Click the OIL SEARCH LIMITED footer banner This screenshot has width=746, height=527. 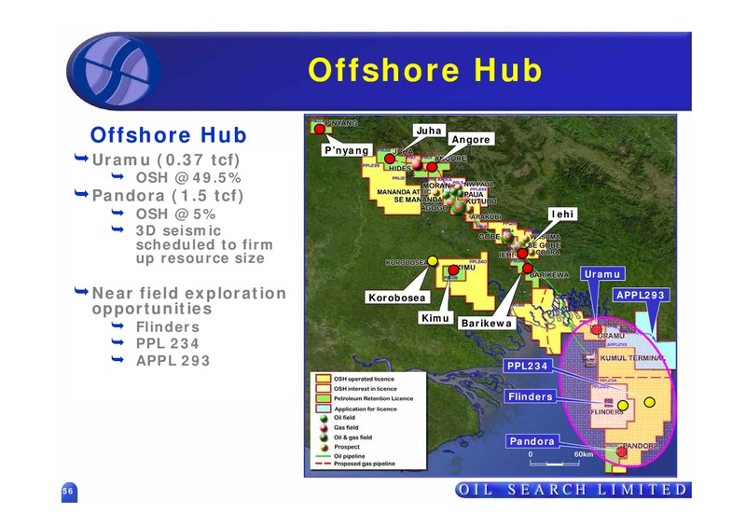573,490
